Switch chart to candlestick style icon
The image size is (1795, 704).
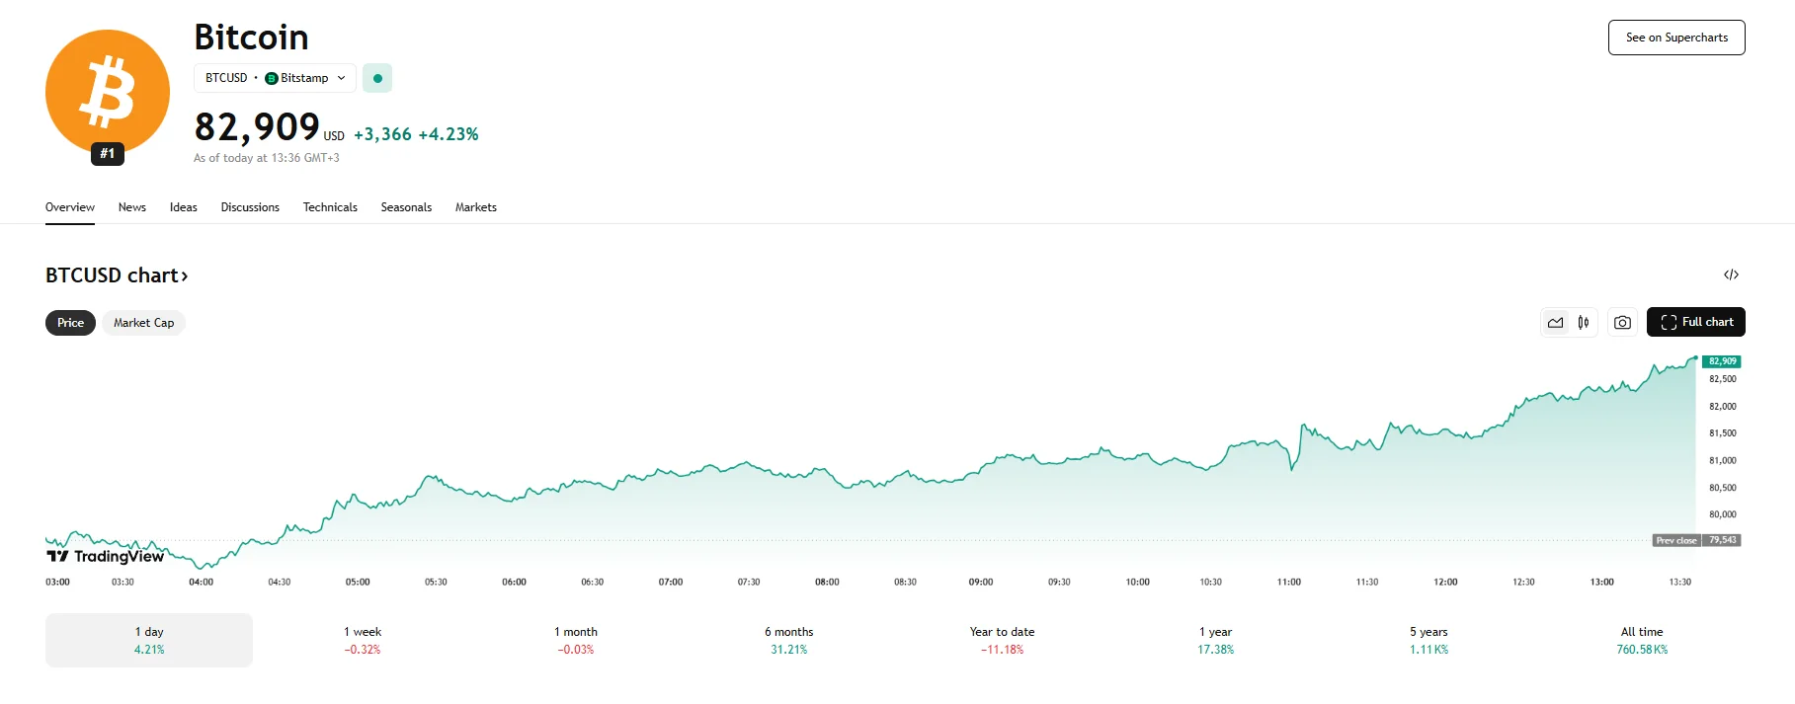[1584, 323]
